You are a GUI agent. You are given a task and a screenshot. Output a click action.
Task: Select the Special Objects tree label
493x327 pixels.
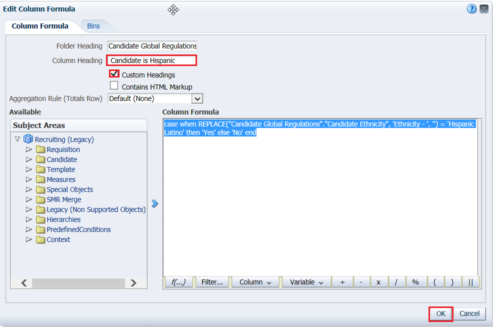(70, 189)
